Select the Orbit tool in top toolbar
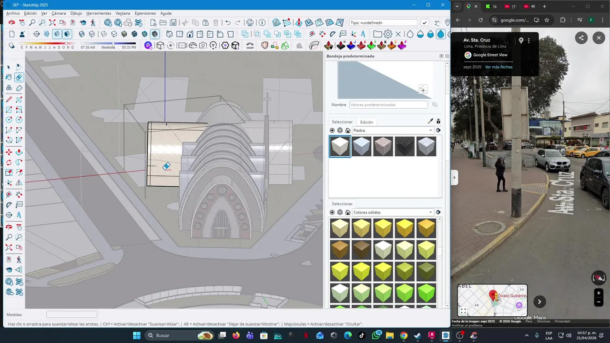The width and height of the screenshot is (610, 343). point(11,22)
